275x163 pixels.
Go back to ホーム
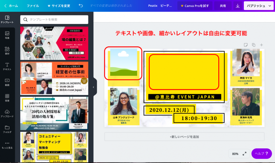tap(12, 5)
